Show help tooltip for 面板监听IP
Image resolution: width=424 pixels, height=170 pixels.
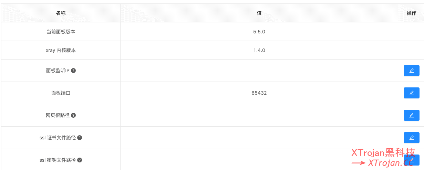pyautogui.click(x=73, y=71)
